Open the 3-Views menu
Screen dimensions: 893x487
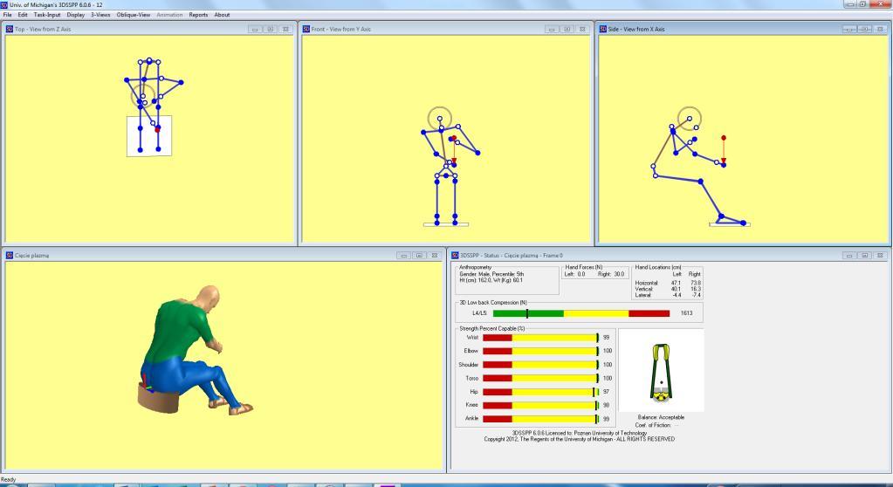coord(100,15)
